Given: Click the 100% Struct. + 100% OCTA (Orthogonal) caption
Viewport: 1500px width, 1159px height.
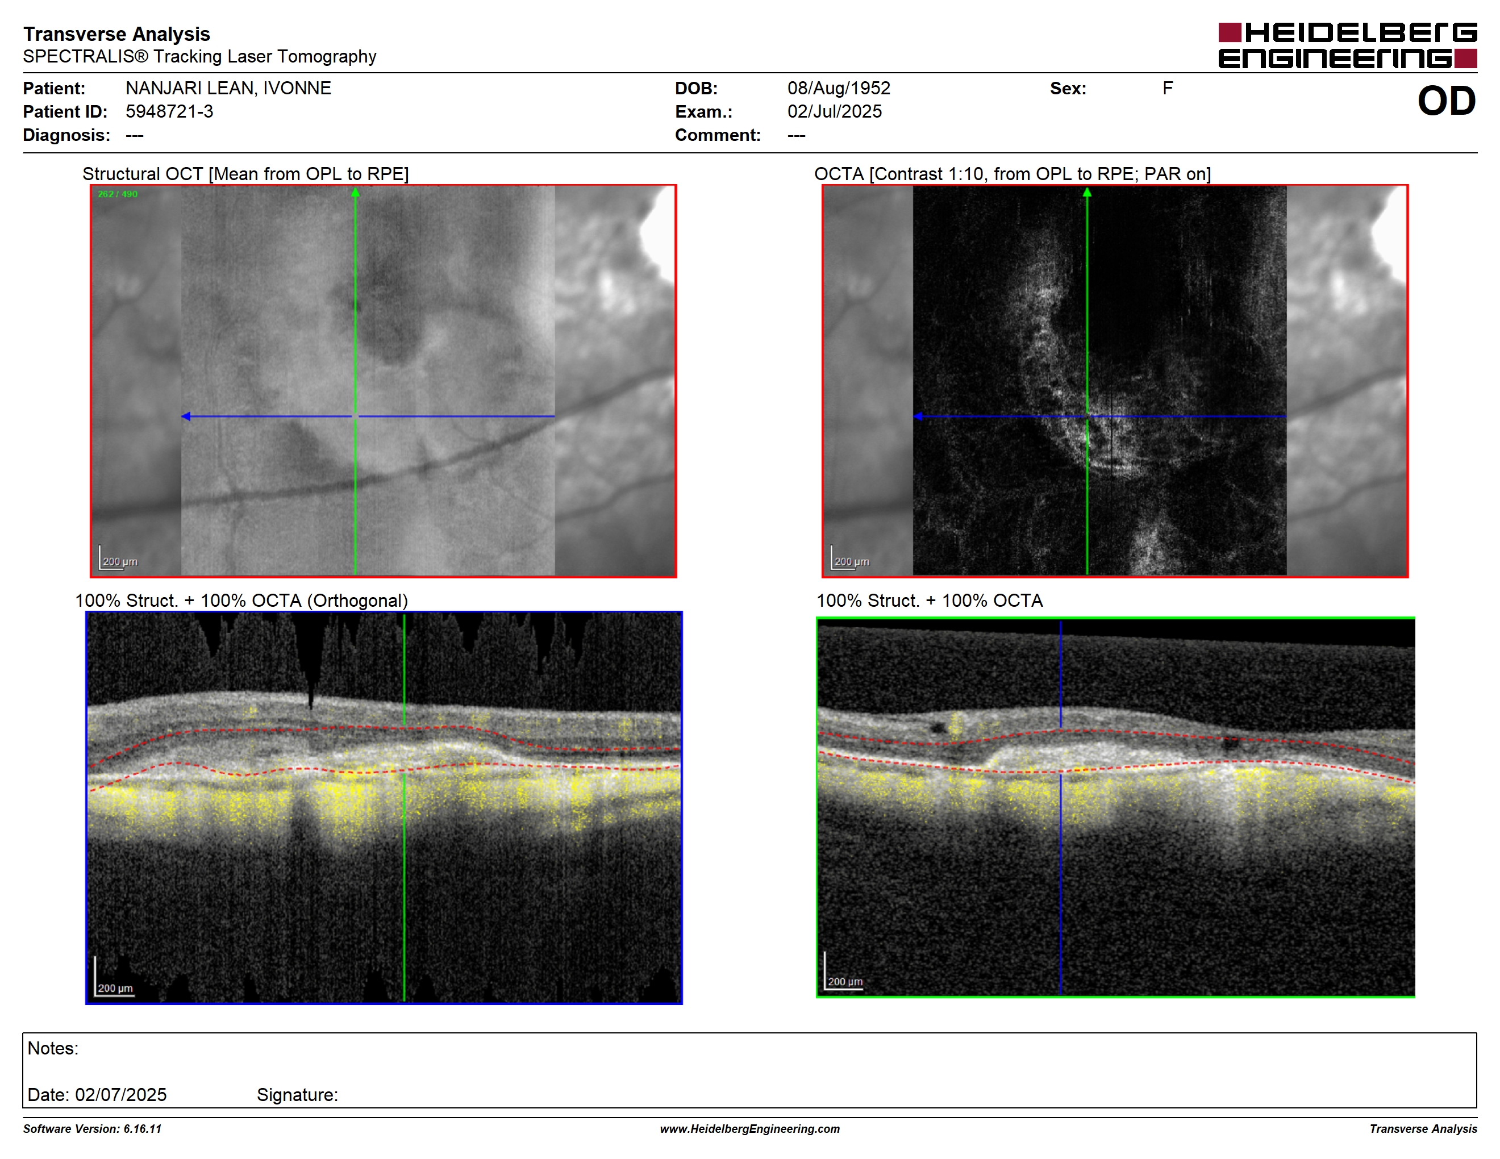Looking at the screenshot, I should coord(241,601).
